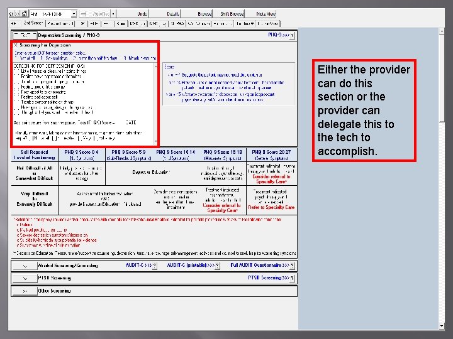The width and height of the screenshot is (453, 339).
Task: Click the 'Depression Education' table cell
Action: click(x=151, y=172)
